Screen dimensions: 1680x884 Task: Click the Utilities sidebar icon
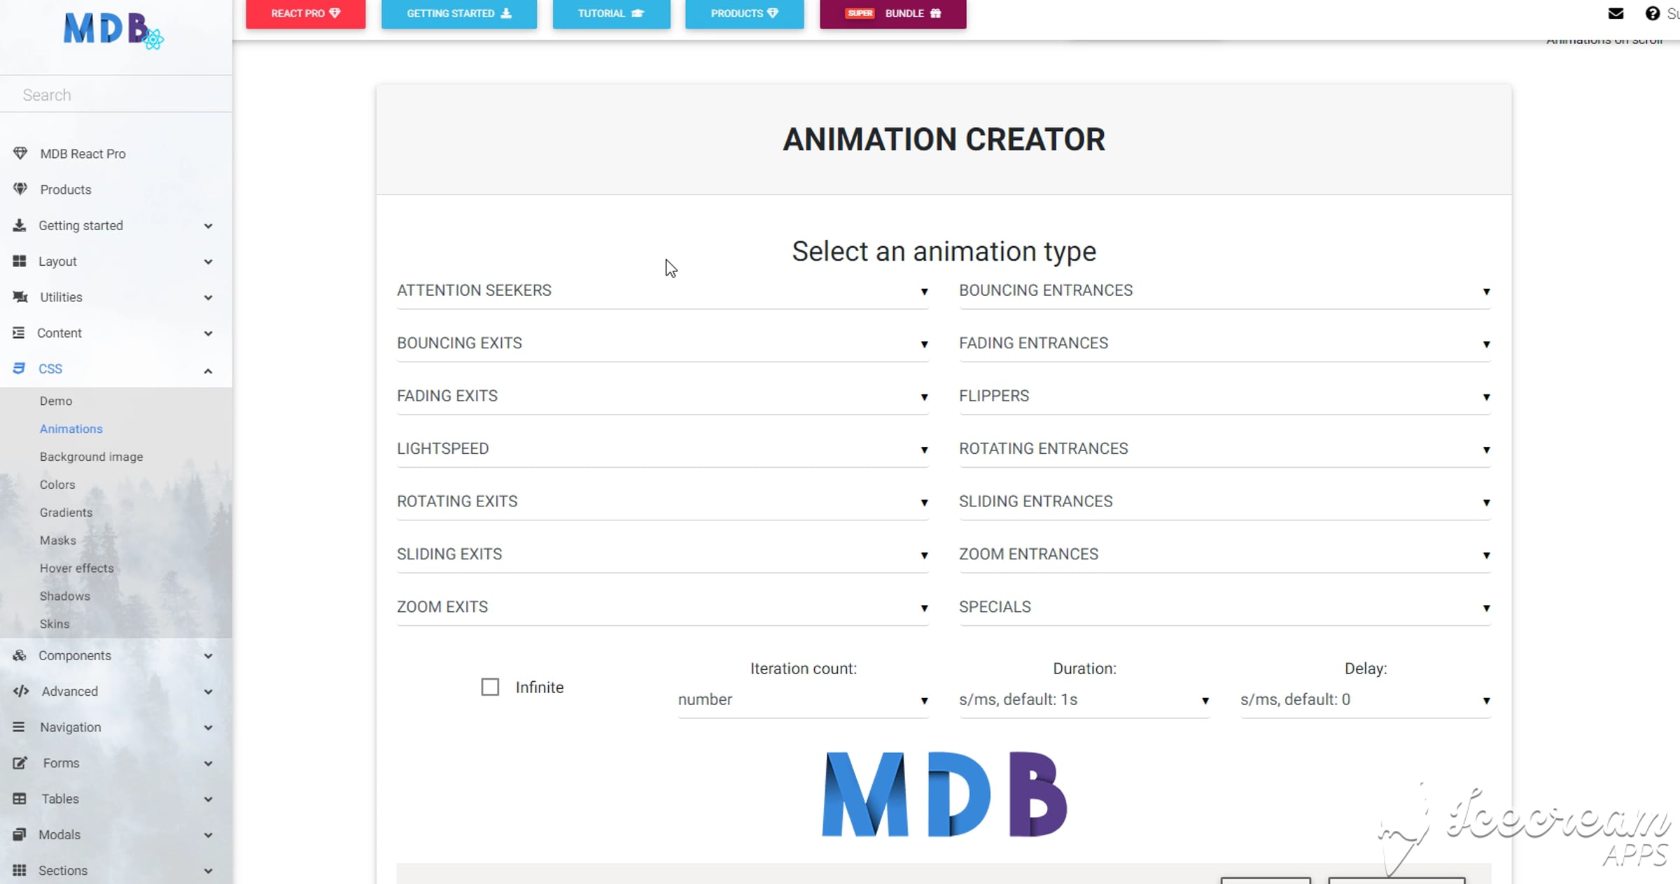20,297
